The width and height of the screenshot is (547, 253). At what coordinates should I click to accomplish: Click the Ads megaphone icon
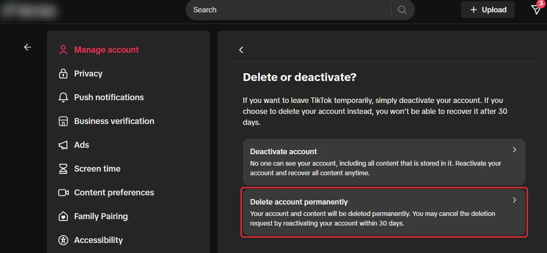pos(63,145)
